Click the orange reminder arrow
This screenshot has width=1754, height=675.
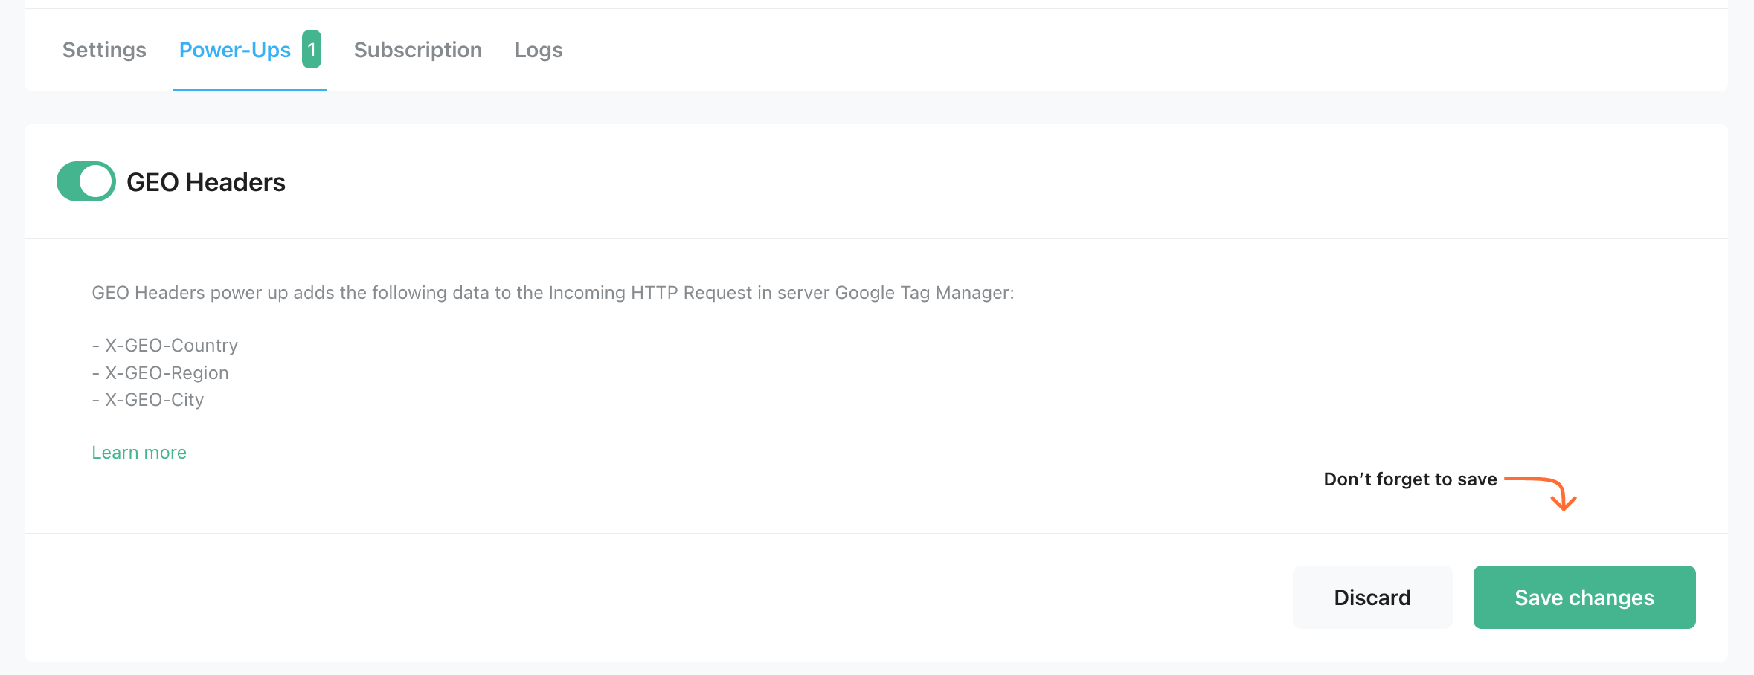tap(1541, 492)
